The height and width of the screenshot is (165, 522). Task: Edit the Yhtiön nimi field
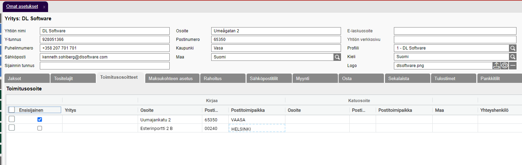pos(105,31)
